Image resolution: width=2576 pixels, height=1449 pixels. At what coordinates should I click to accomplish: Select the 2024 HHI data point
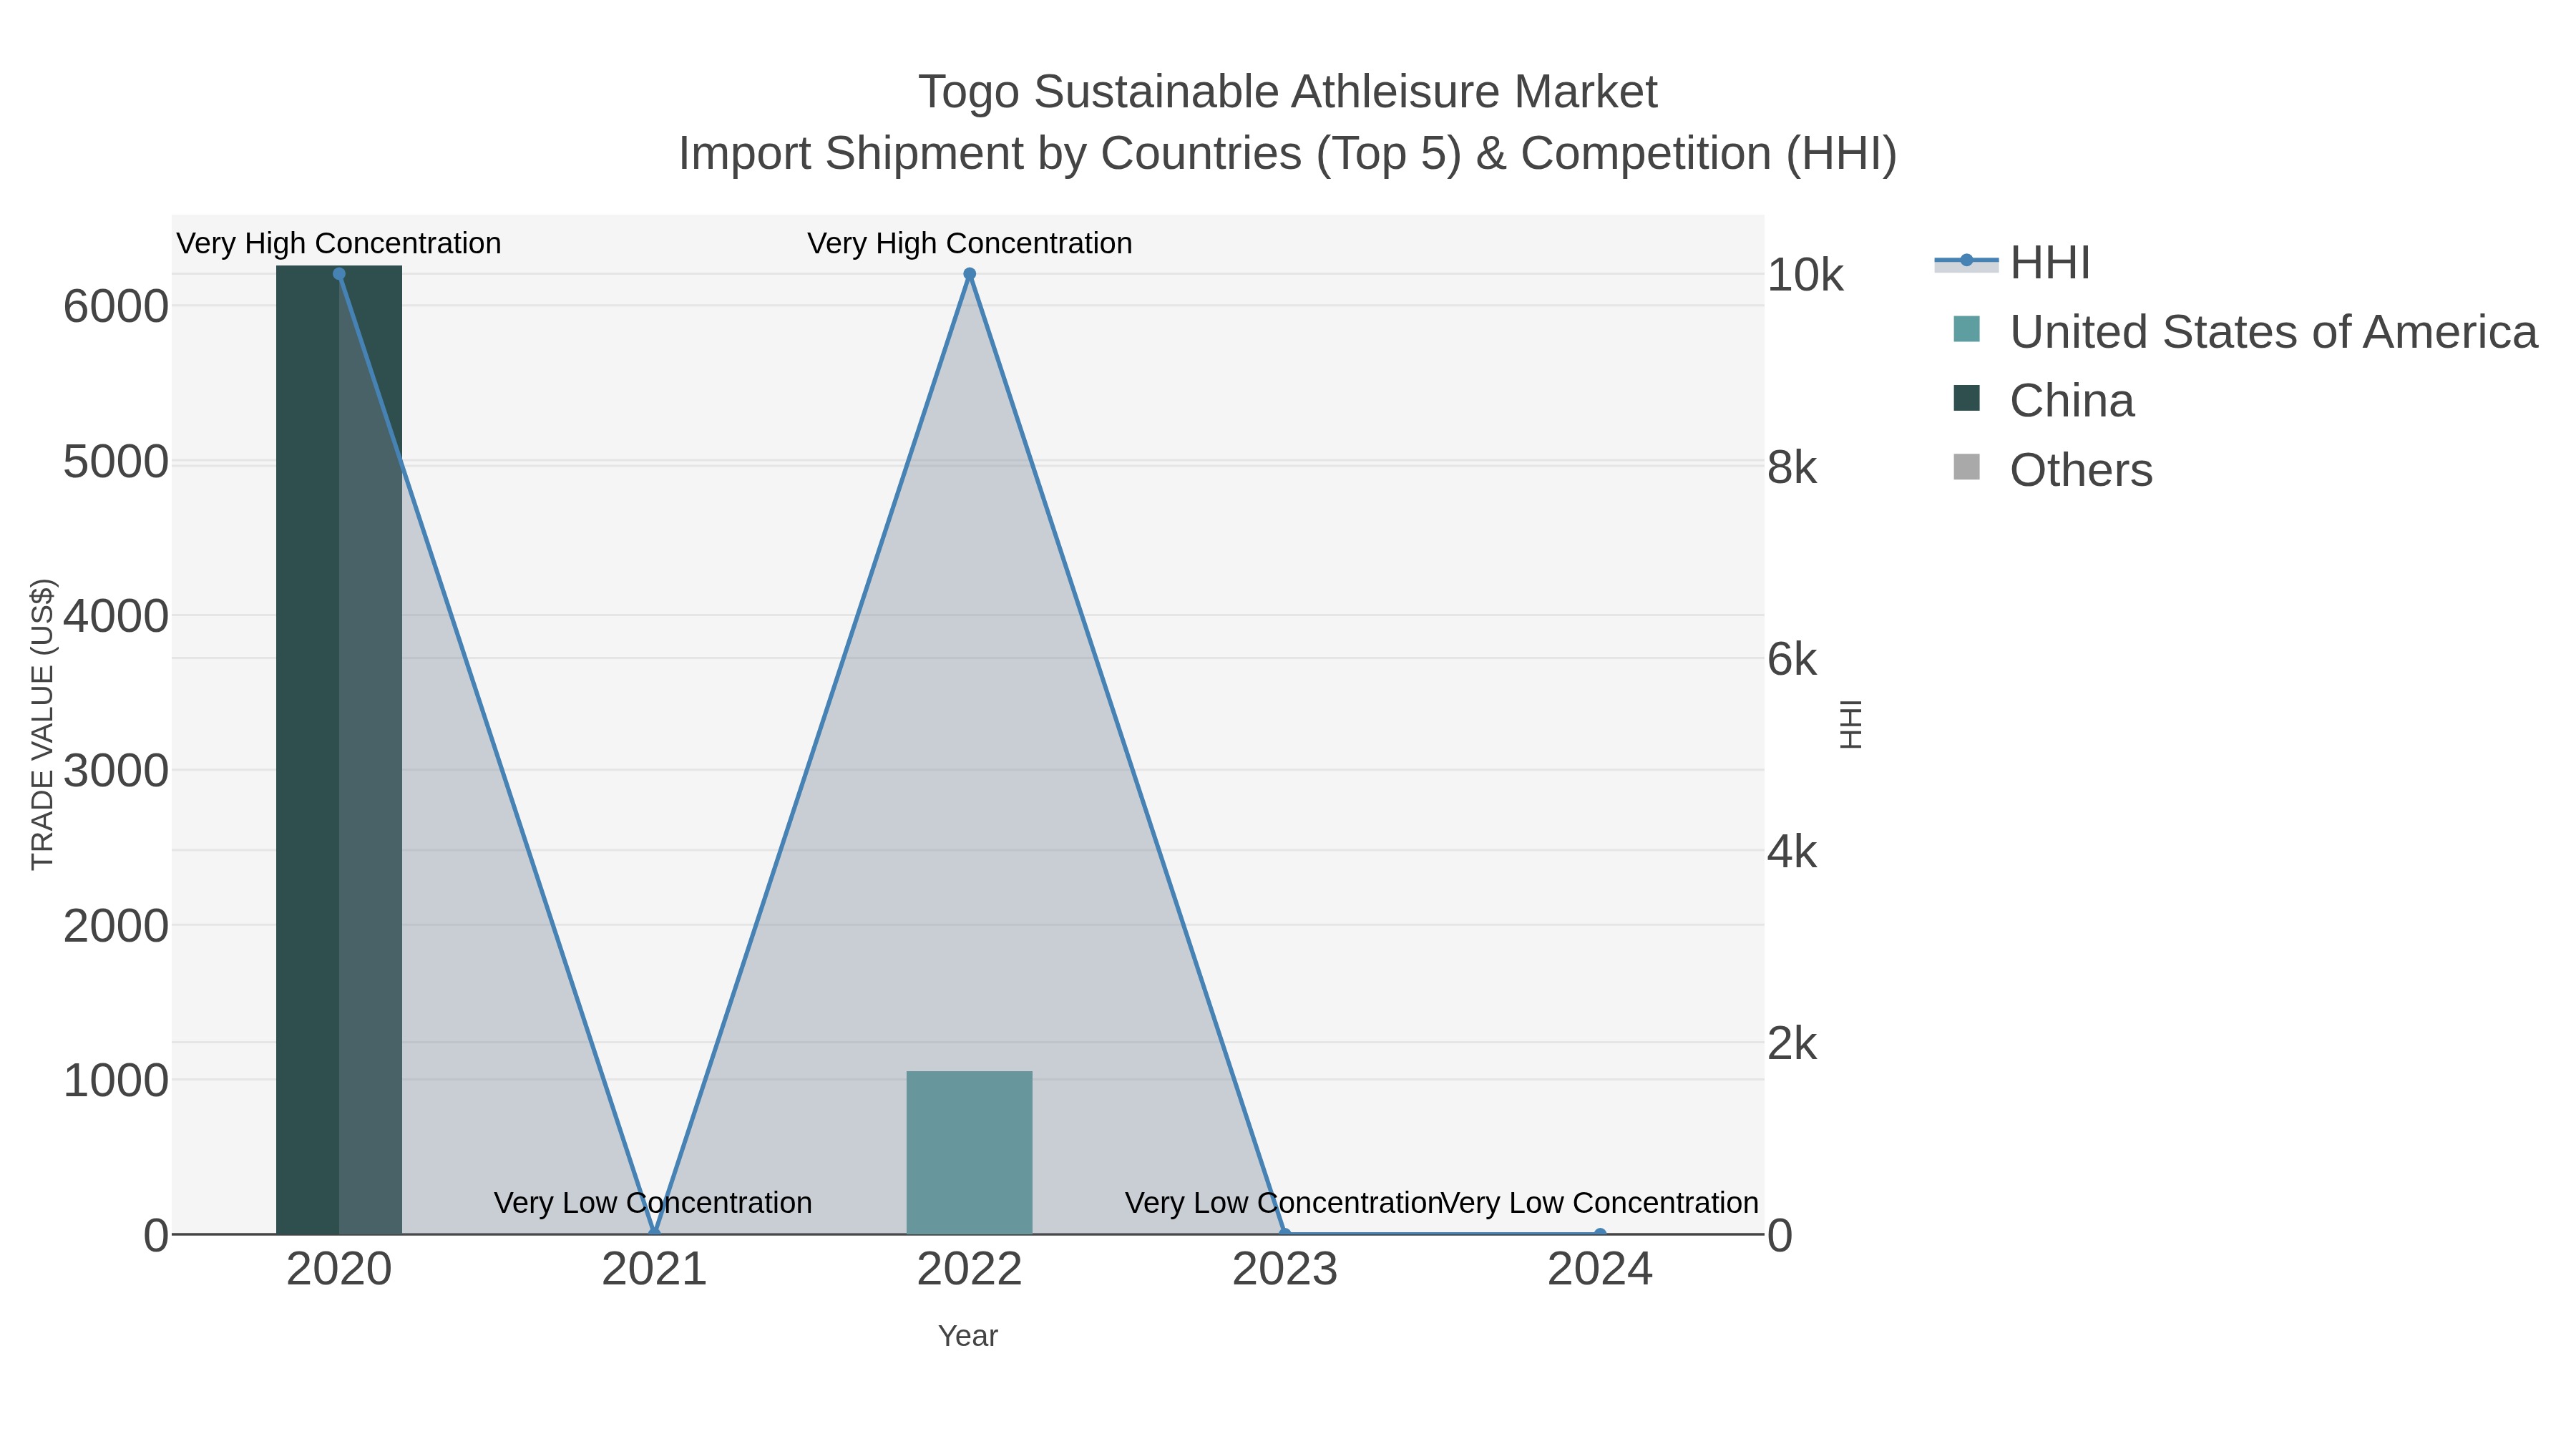[x=1600, y=1233]
